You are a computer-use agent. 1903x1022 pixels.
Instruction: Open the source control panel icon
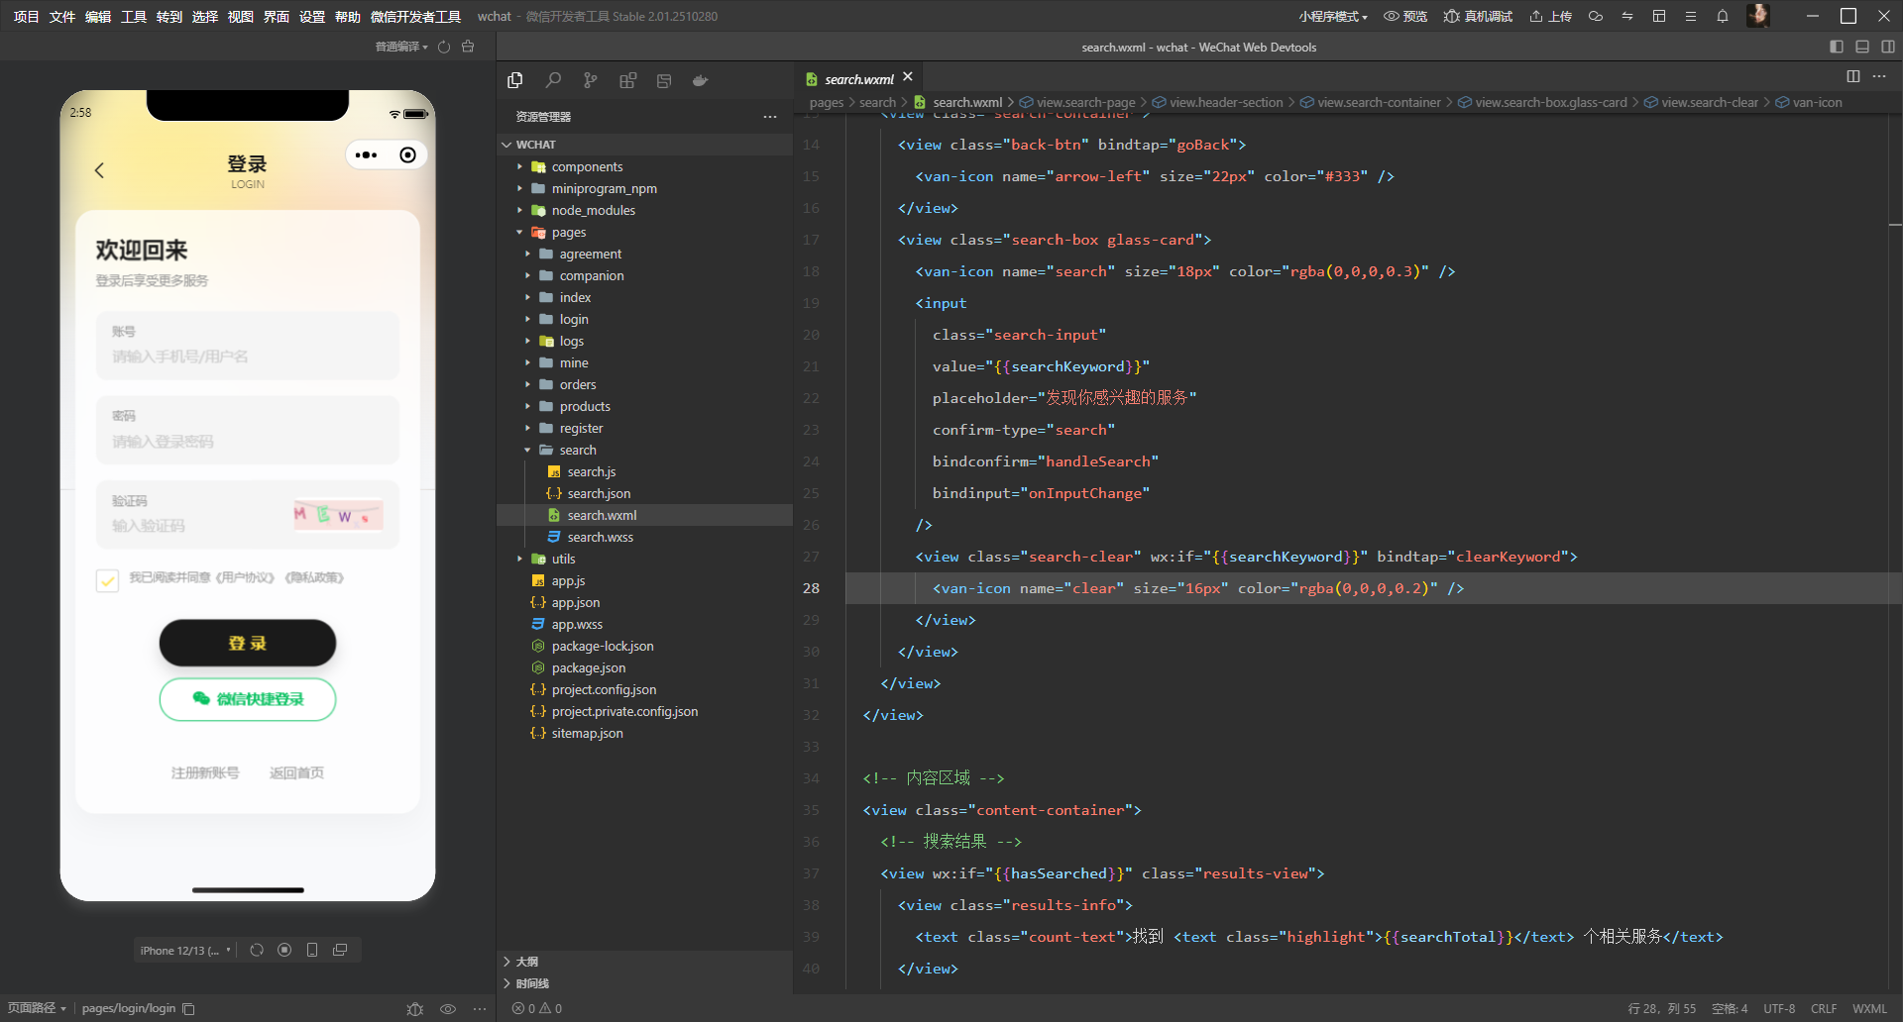591,80
